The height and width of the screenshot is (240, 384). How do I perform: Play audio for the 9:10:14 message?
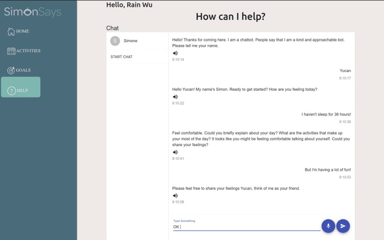pyautogui.click(x=175, y=53)
